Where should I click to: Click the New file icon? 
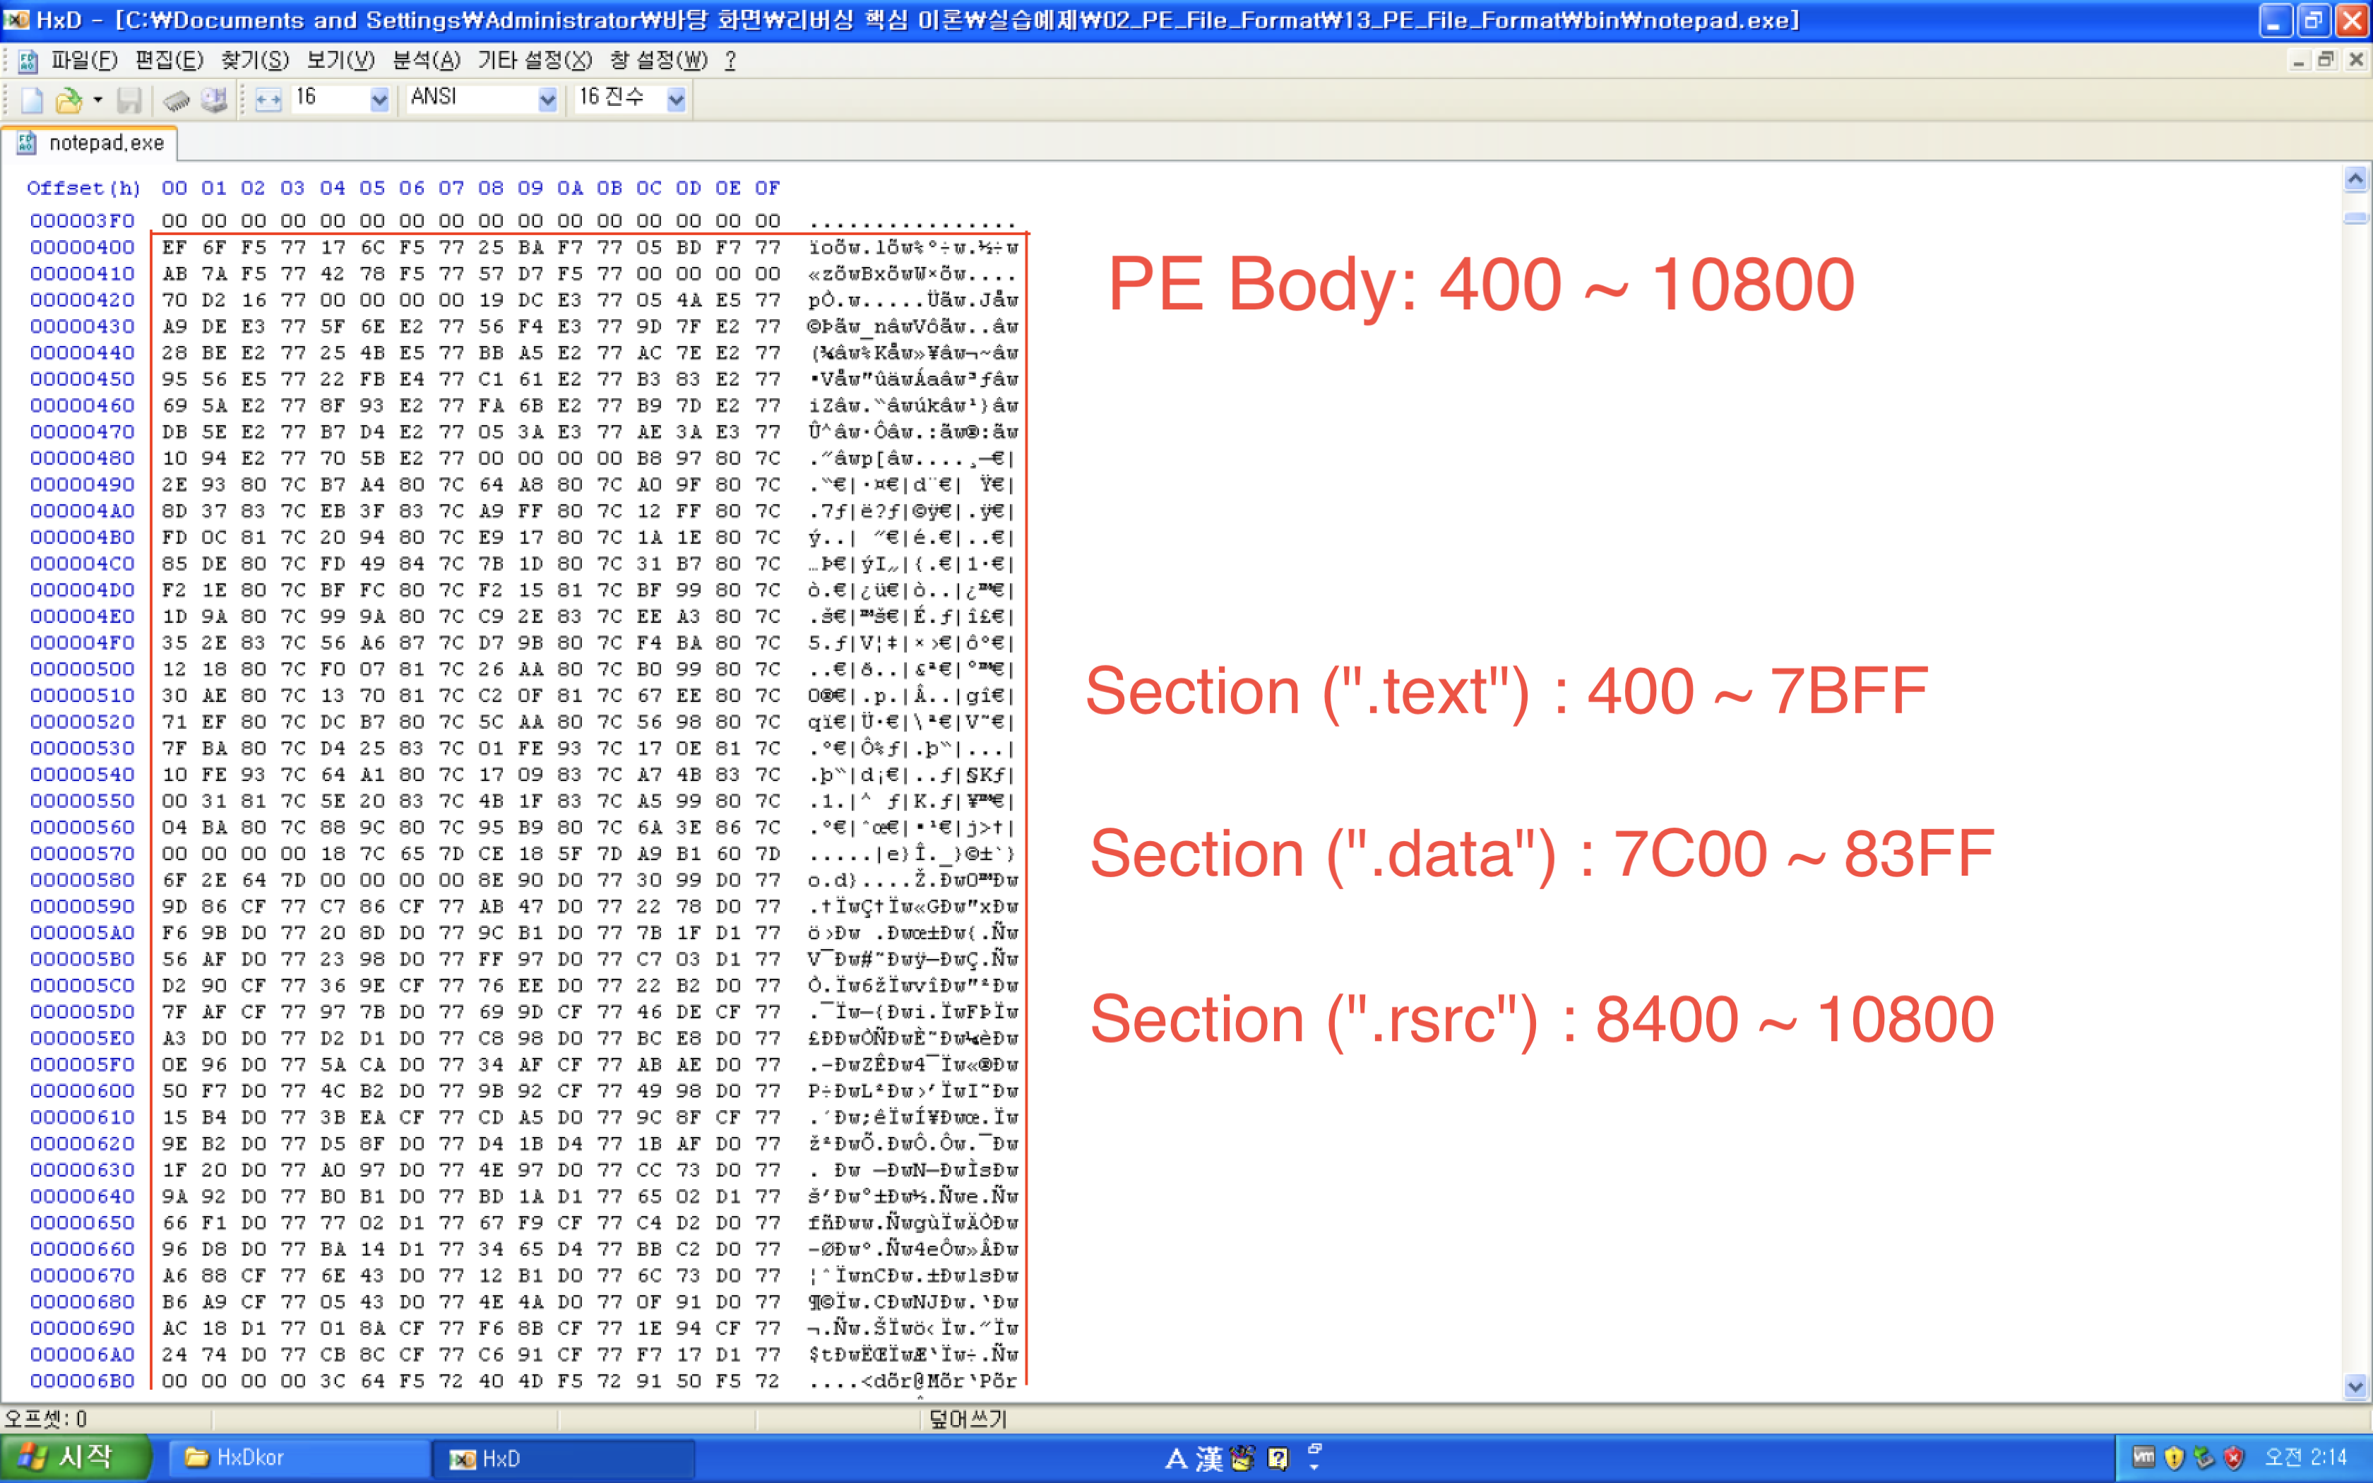point(31,99)
